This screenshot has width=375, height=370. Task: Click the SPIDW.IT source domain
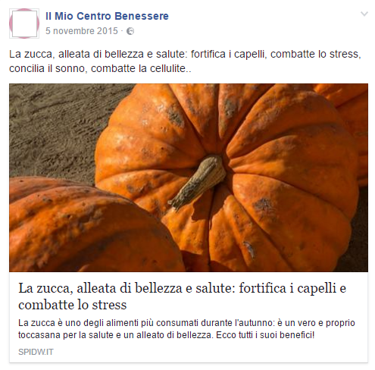36,352
